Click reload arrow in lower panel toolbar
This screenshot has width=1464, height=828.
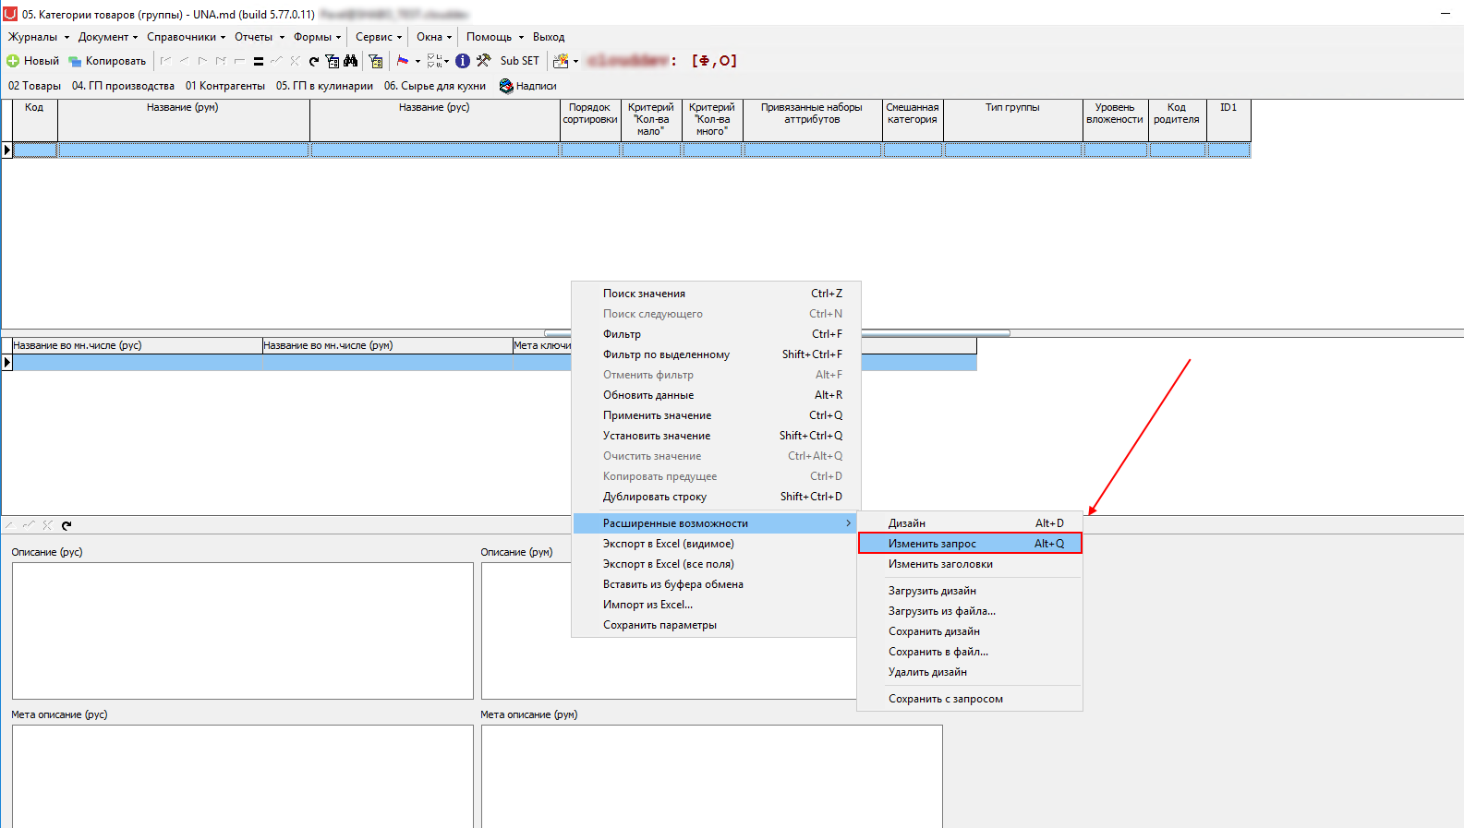67,525
